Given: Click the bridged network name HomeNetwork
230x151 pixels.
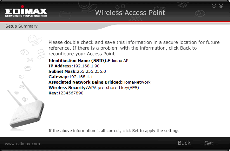Looking at the screenshot, I should coord(136,82).
